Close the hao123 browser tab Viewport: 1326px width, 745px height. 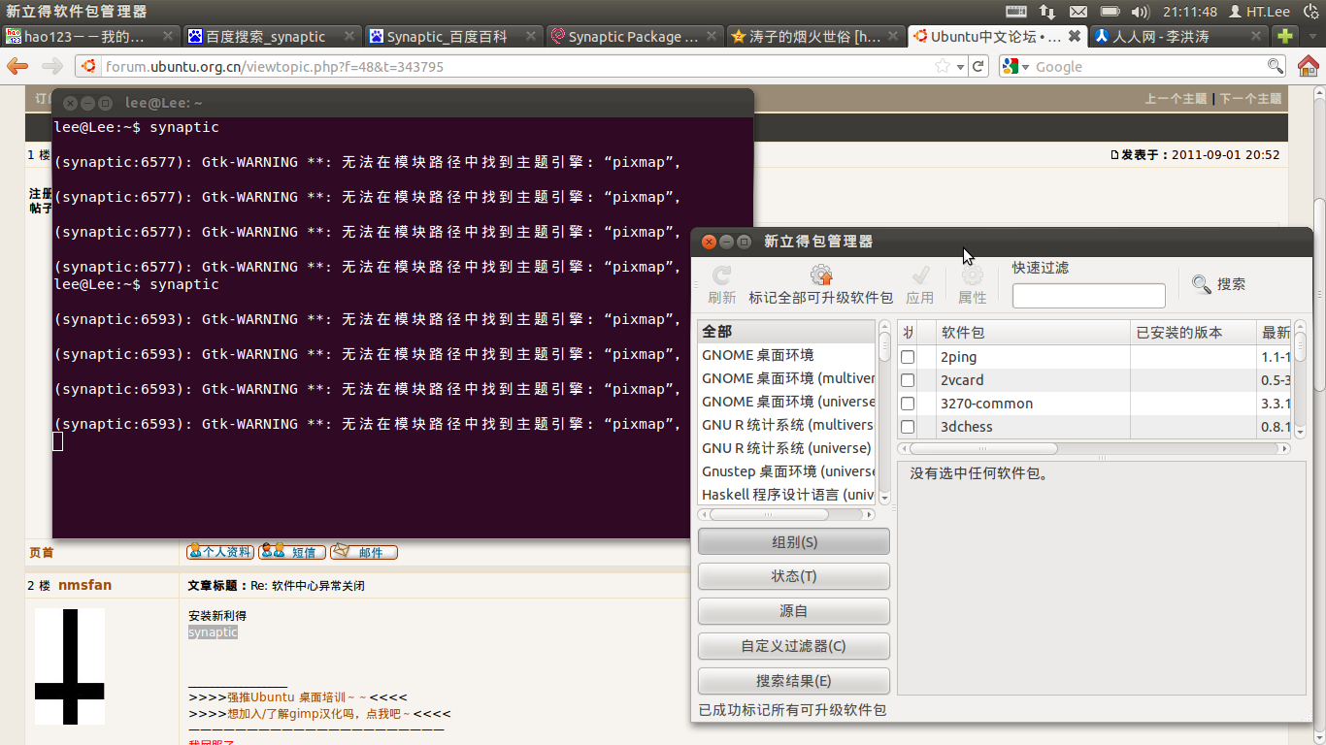coord(168,36)
